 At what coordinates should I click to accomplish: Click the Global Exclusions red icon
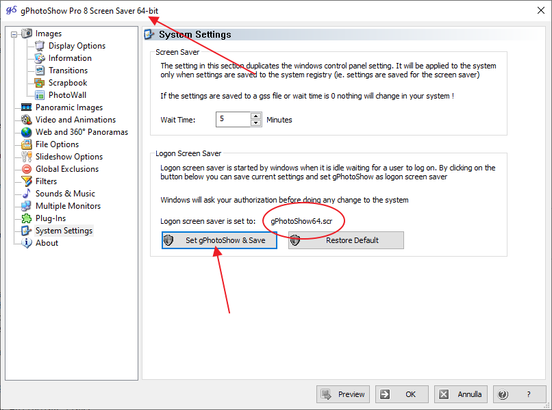pos(27,169)
